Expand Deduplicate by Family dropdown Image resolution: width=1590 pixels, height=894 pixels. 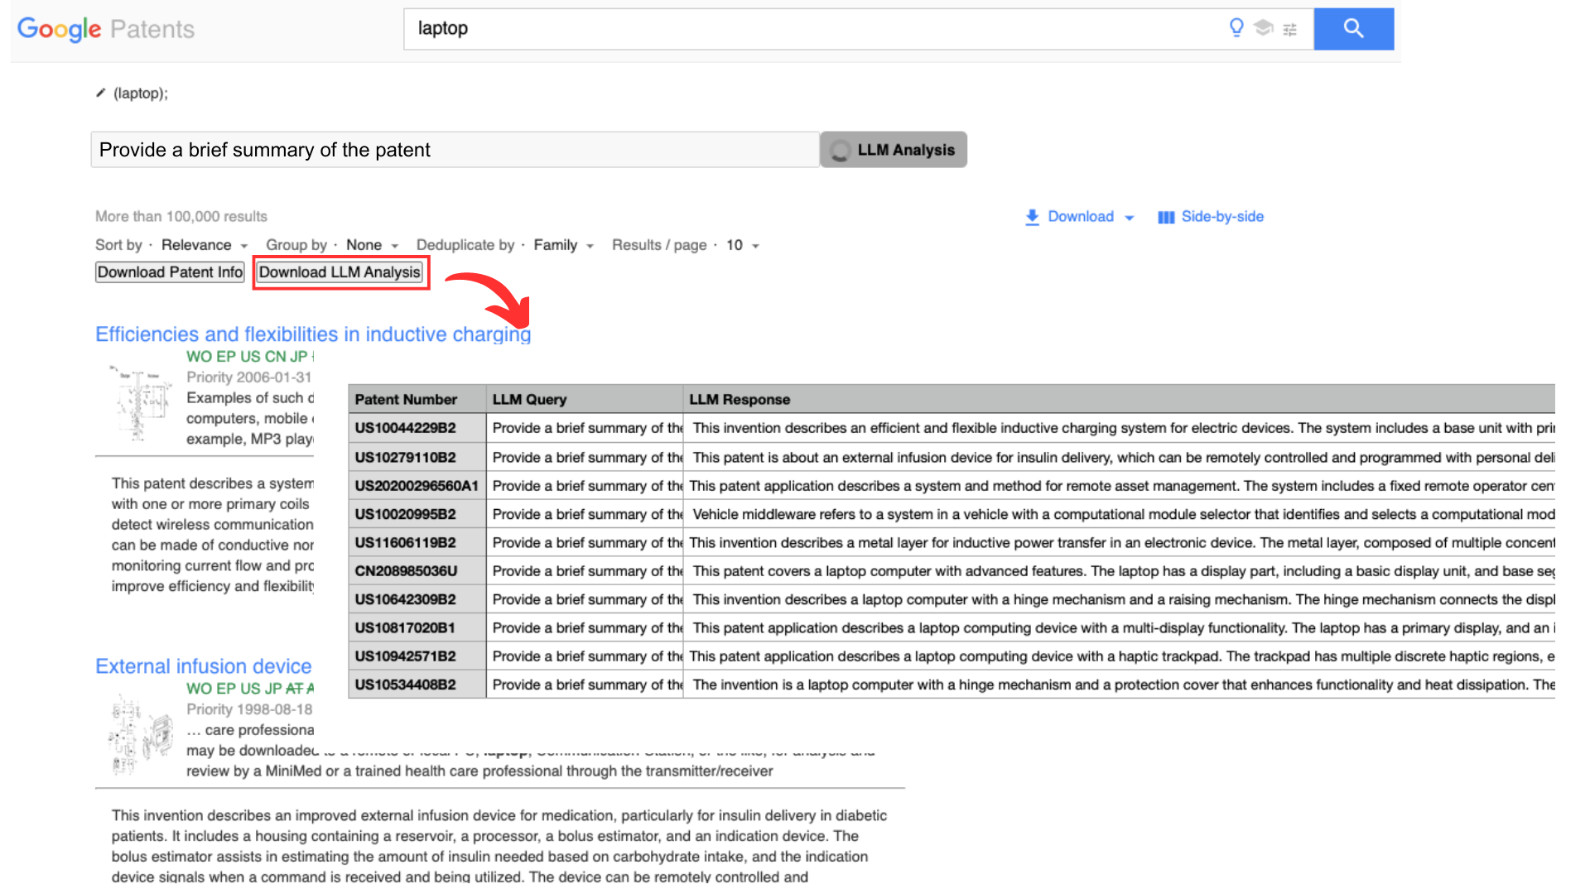564,245
